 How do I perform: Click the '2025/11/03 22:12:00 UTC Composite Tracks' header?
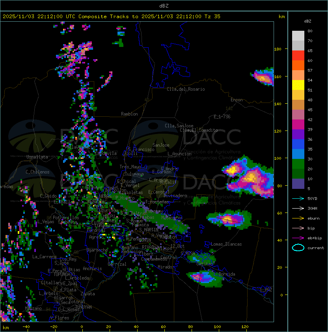(66, 17)
